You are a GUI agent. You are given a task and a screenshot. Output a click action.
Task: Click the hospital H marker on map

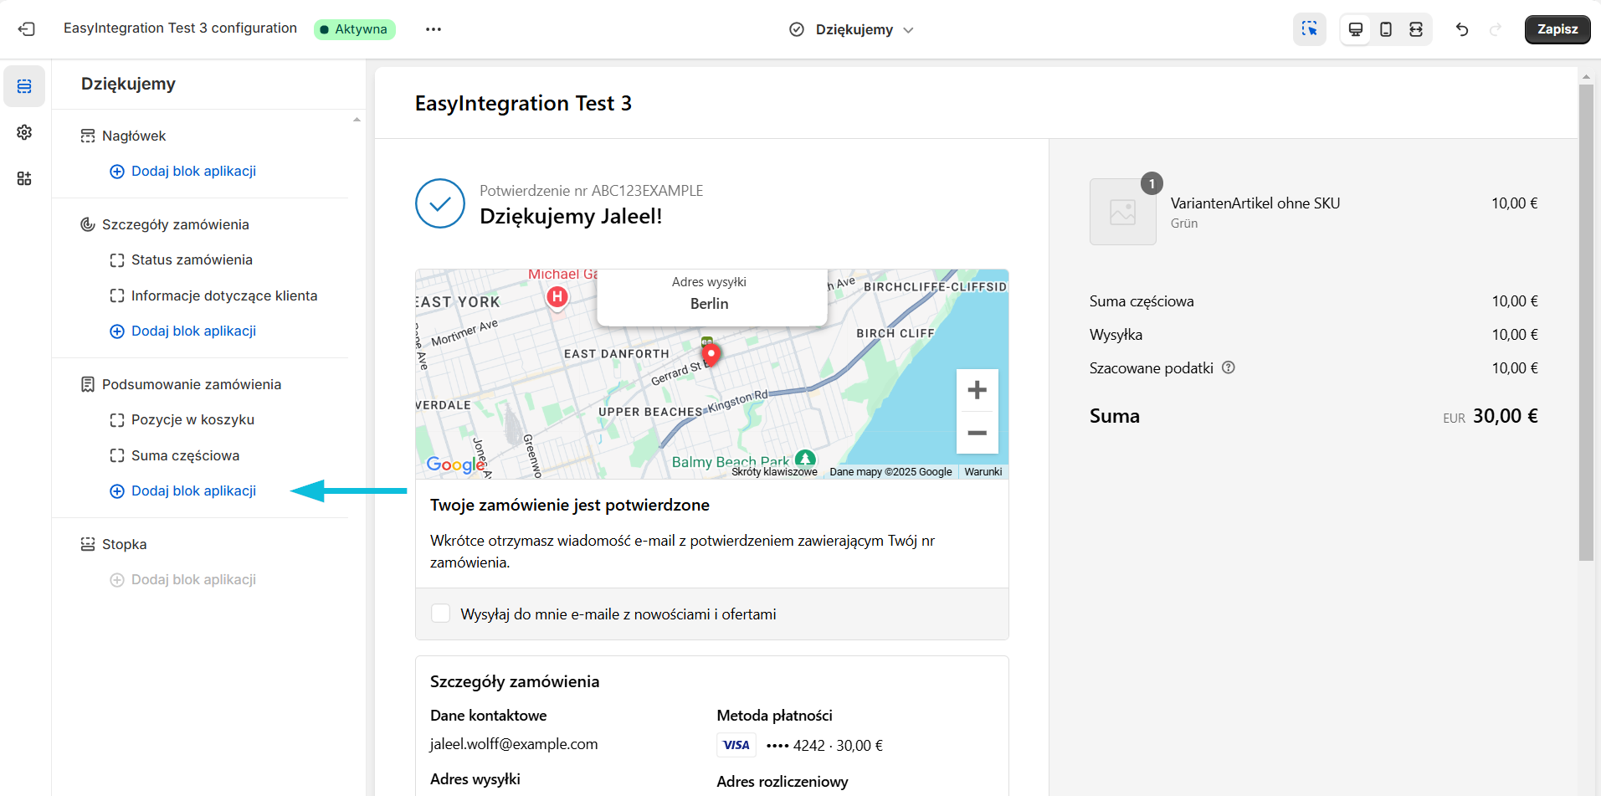tap(557, 297)
